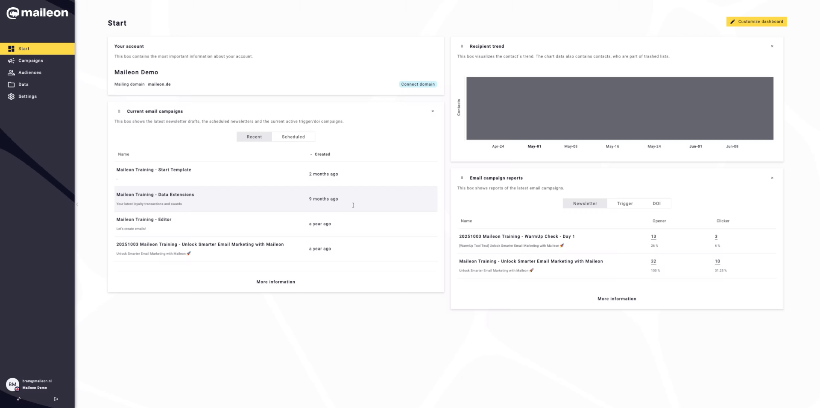Open Settings from the sidebar
The width and height of the screenshot is (820, 408).
point(37,96)
